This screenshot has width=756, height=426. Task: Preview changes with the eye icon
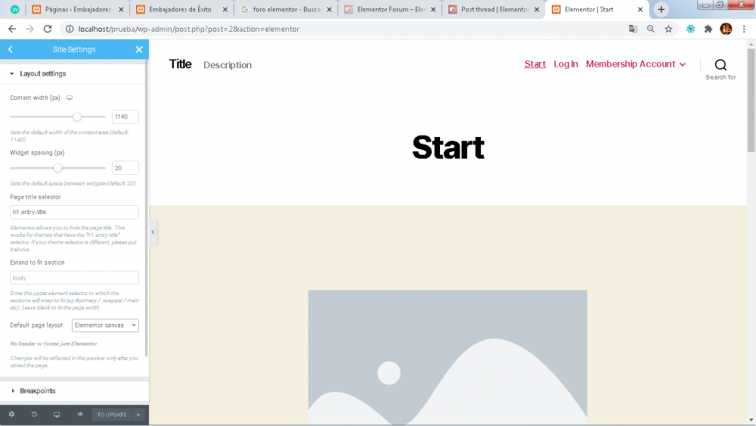point(80,415)
